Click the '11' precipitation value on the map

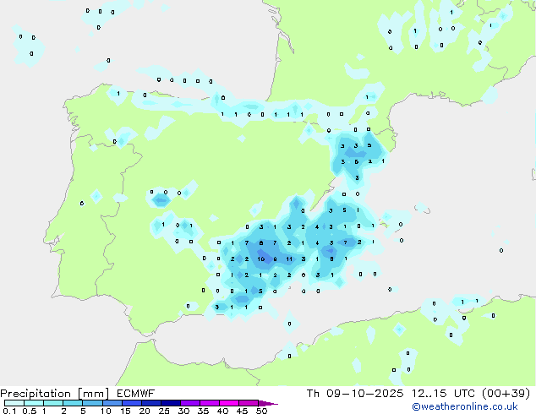coord(289,259)
